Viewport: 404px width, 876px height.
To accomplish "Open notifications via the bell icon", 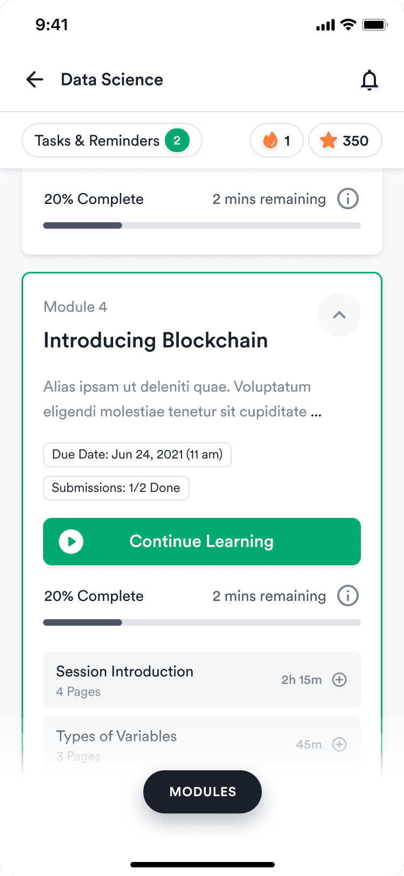I will tap(370, 80).
